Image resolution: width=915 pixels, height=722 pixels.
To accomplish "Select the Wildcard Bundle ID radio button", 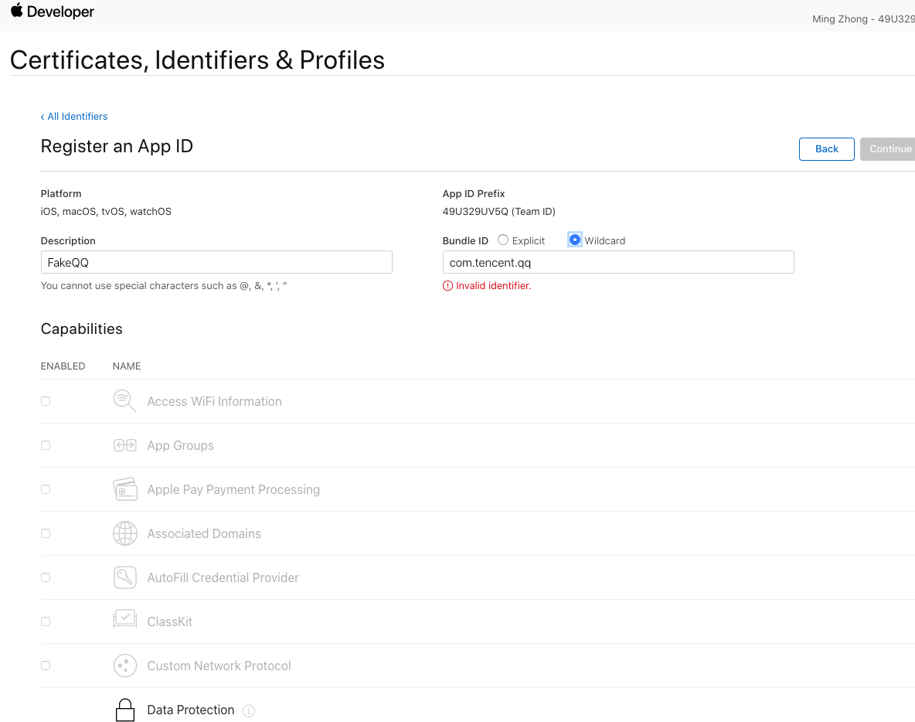I will 575,240.
